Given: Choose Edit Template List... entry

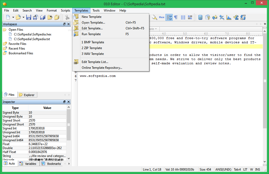Looking at the screenshot, I should 111,62.
